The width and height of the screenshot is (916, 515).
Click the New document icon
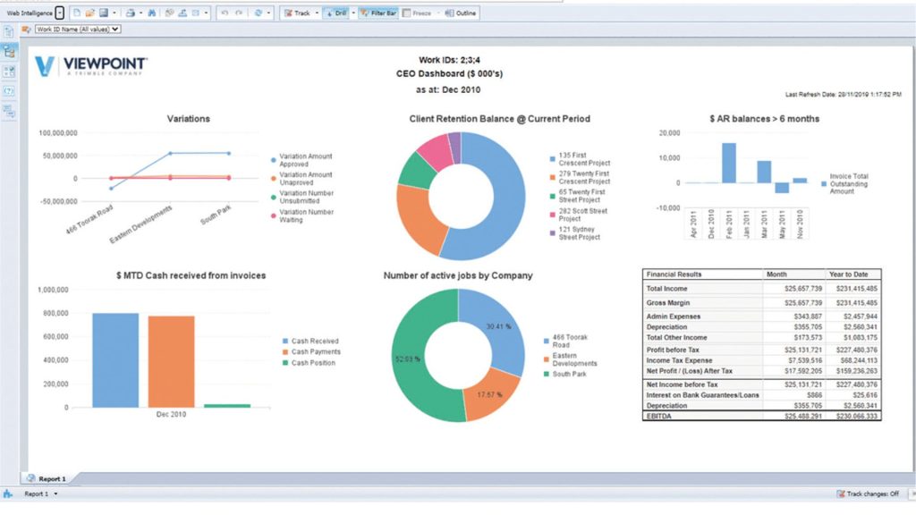coord(77,13)
